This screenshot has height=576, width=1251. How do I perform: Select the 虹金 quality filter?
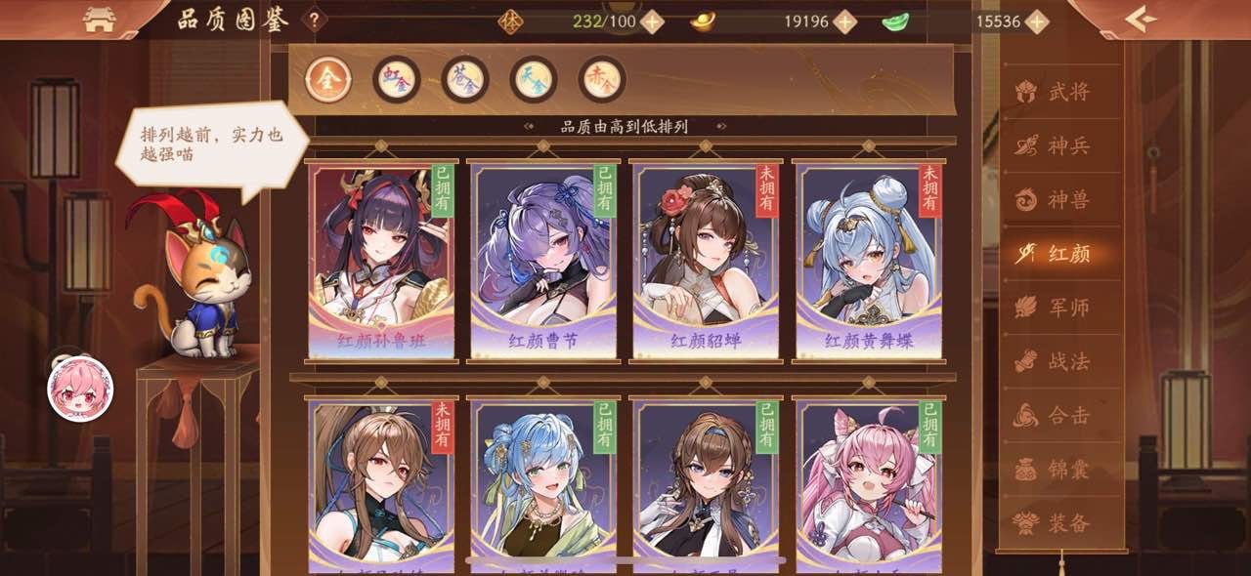(x=397, y=79)
